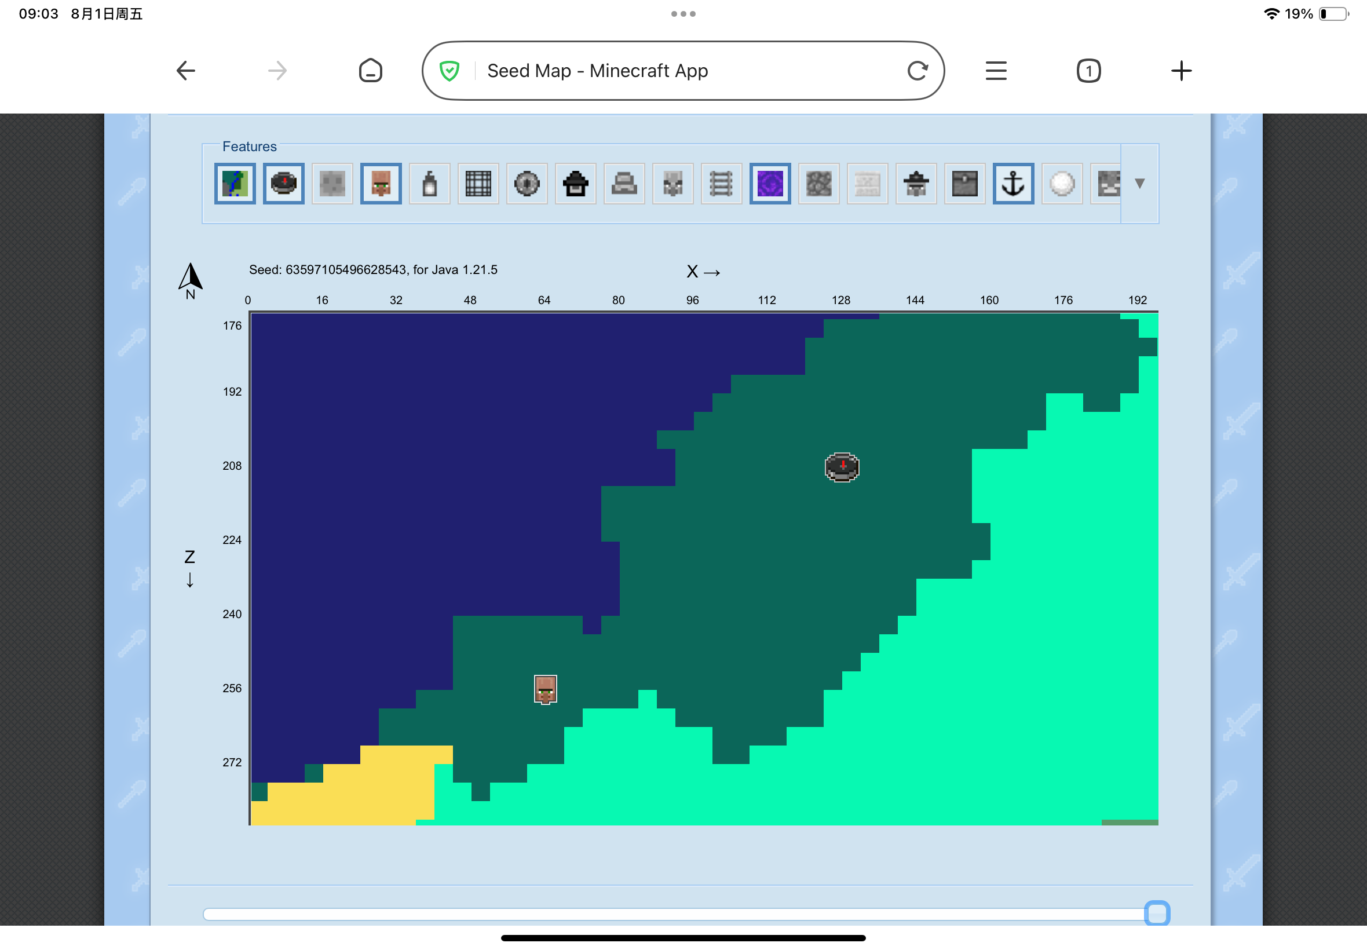Open a new browser tab
Viewport: 1367px width, 950px height.
coord(1181,71)
